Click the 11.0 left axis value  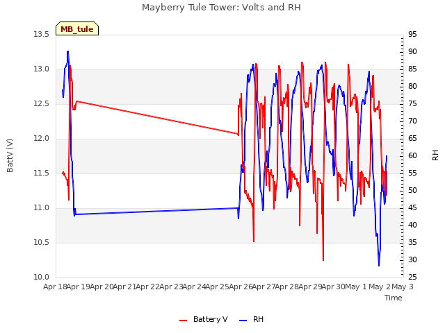(x=42, y=208)
